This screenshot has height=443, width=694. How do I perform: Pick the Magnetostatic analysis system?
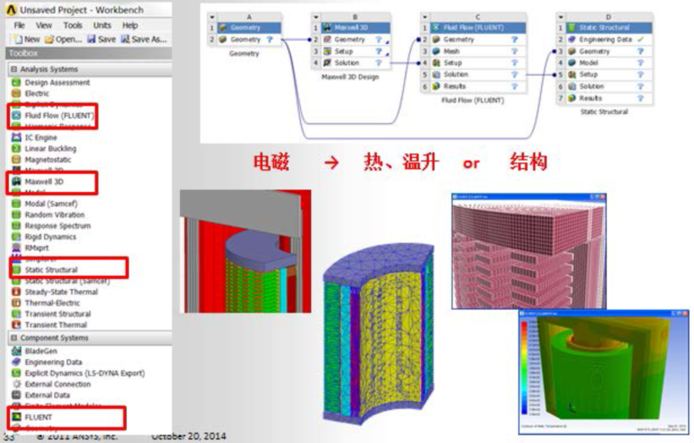[48, 159]
